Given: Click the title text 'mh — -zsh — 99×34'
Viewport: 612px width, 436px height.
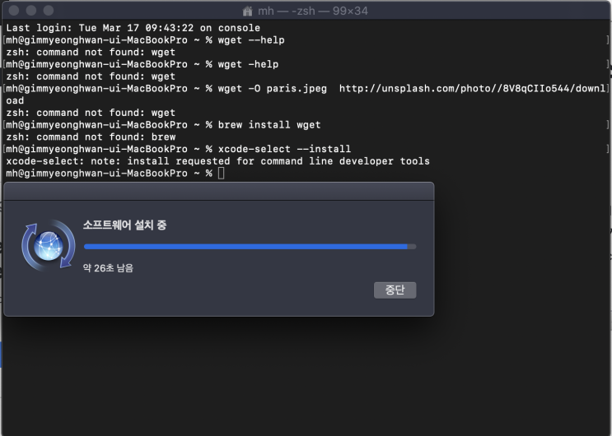Looking at the screenshot, I should click(x=313, y=11).
